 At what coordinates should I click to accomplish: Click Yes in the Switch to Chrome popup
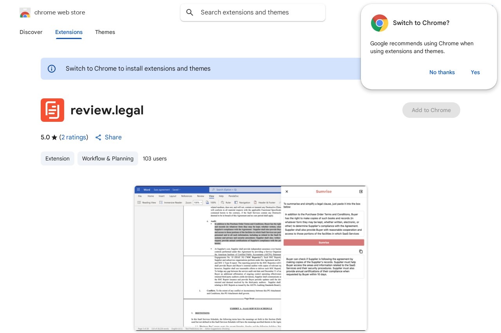475,72
